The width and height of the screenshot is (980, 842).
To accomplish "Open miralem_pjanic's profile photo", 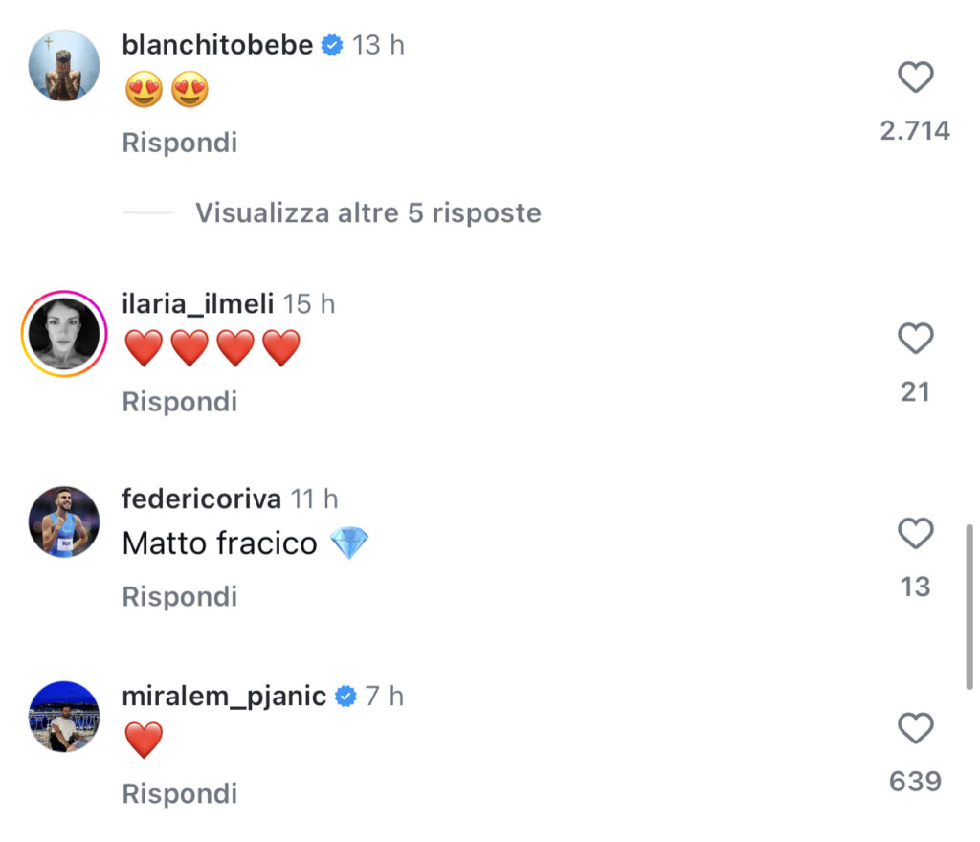I will pyautogui.click(x=64, y=717).
